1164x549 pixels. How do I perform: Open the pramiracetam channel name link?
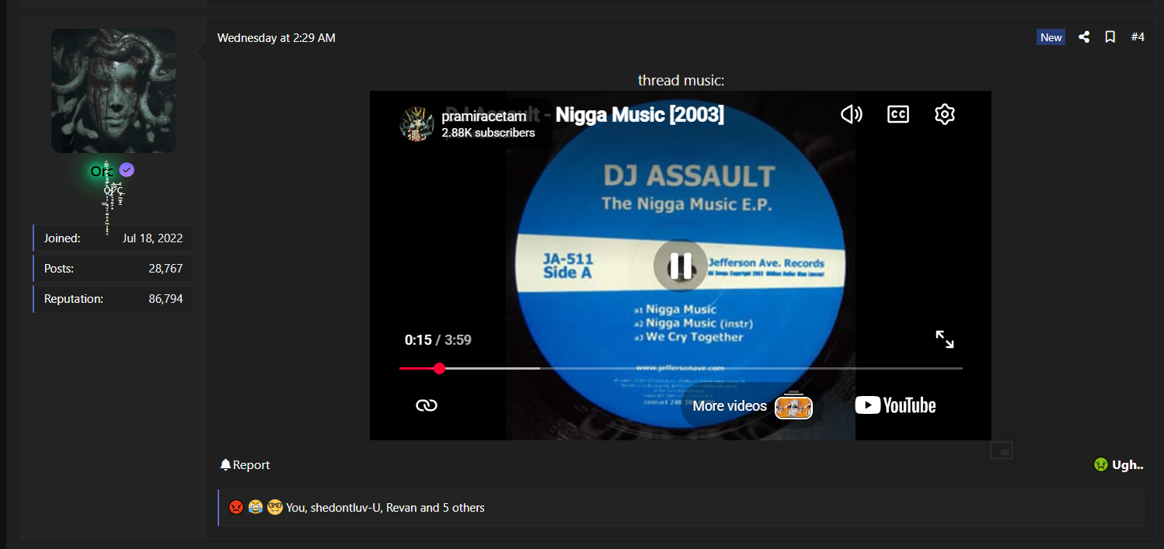tap(483, 116)
